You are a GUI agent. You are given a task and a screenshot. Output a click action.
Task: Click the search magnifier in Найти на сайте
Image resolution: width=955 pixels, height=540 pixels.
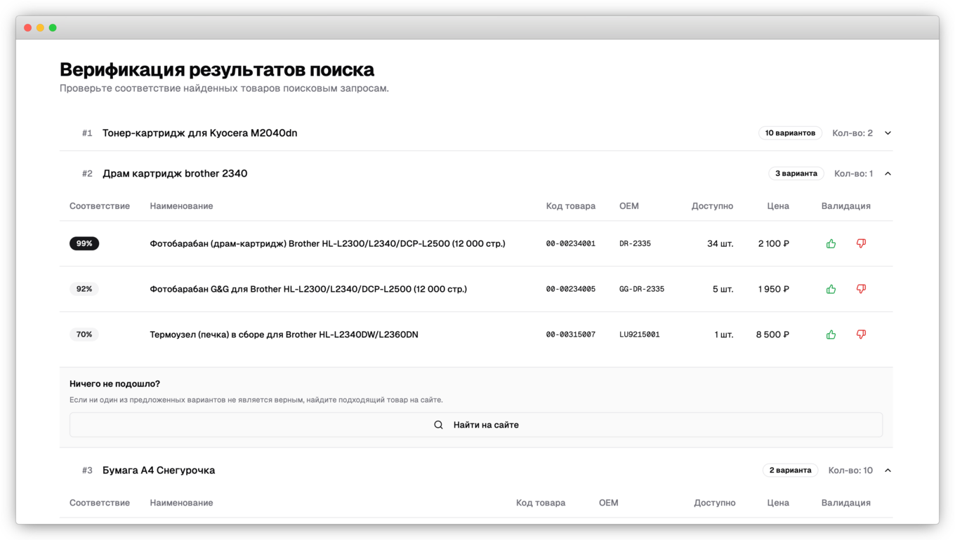click(438, 424)
